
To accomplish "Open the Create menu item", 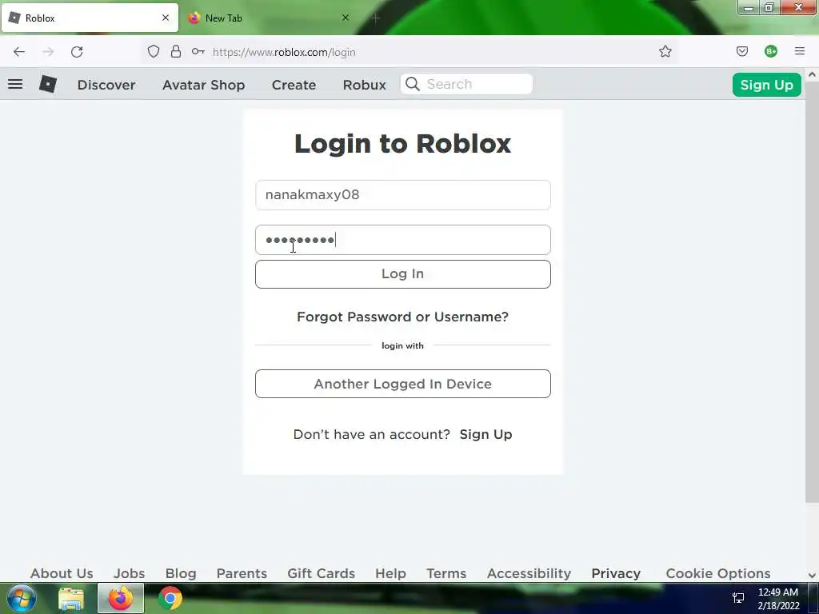I will point(294,85).
